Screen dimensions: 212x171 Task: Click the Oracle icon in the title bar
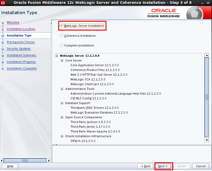click(x=3, y=3)
